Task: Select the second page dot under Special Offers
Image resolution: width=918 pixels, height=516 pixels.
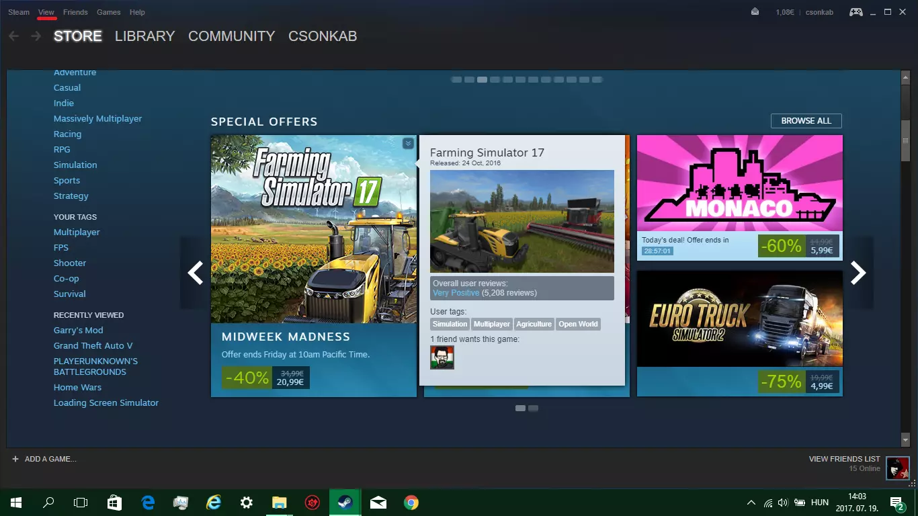Action: (x=533, y=408)
